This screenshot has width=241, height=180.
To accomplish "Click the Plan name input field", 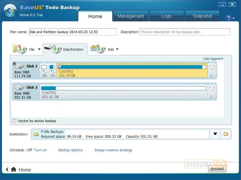I will [73, 32].
